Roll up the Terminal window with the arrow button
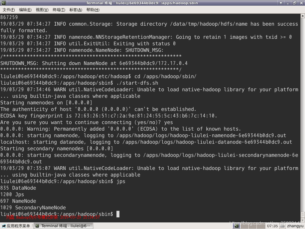 pos(281,3)
